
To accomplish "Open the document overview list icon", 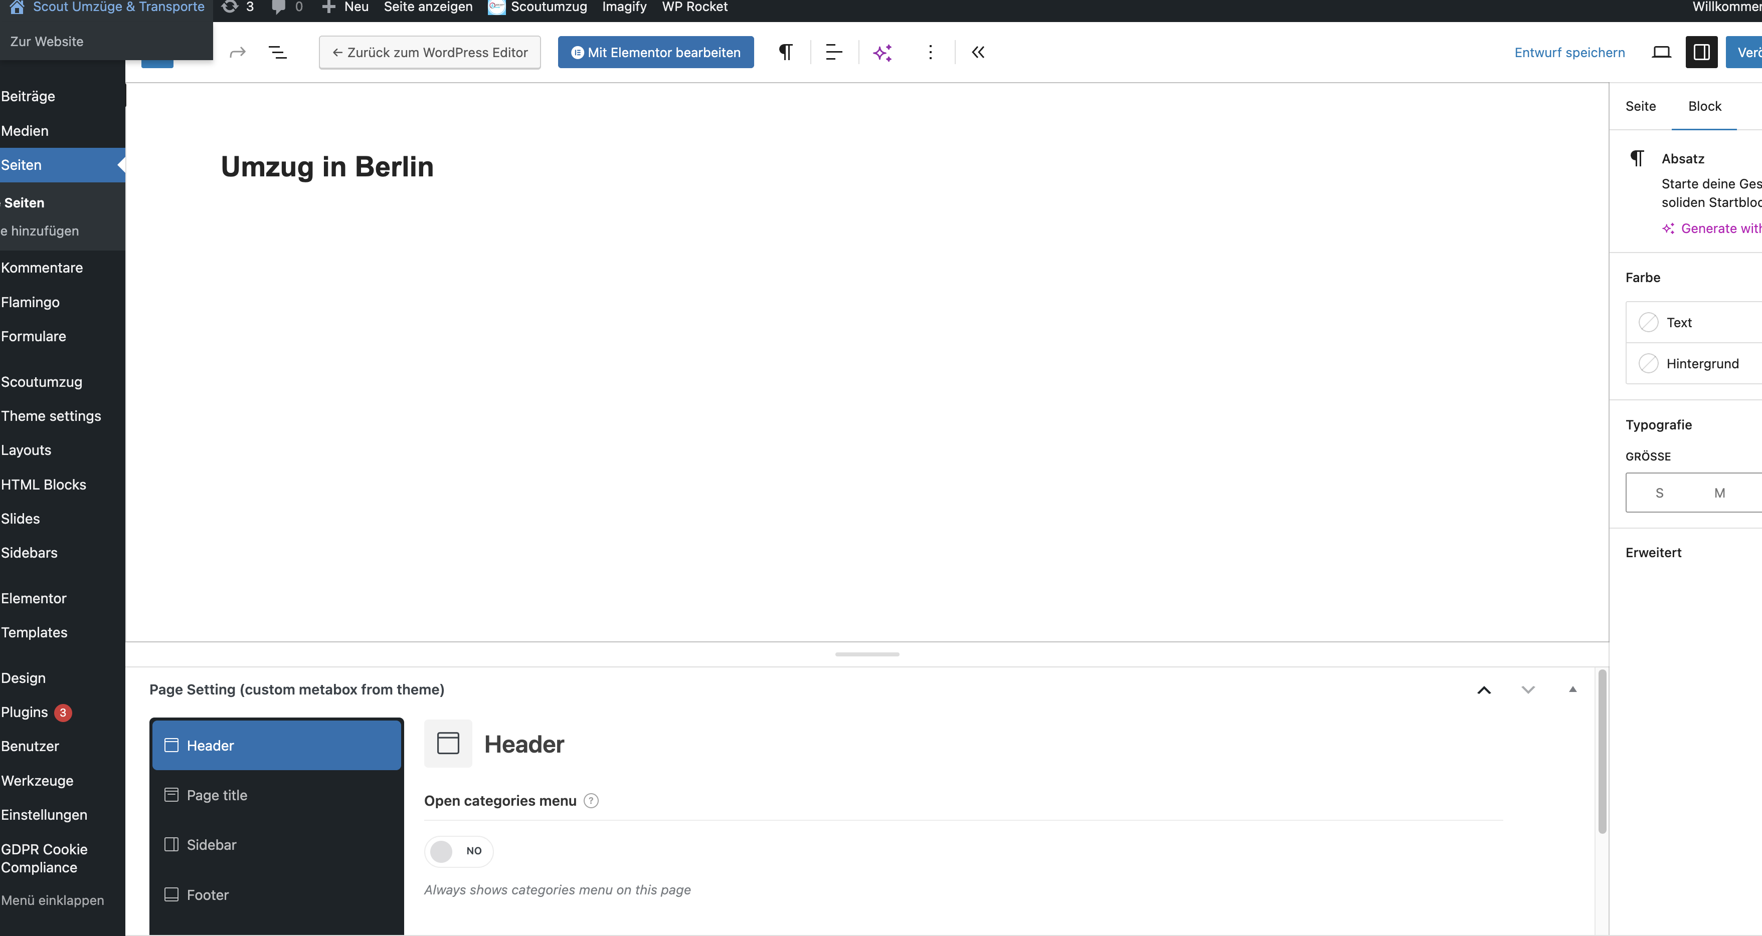I will [277, 53].
